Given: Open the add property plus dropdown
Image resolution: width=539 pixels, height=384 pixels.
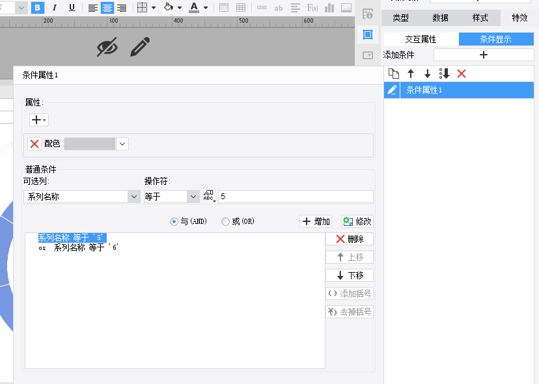Looking at the screenshot, I should pos(39,120).
